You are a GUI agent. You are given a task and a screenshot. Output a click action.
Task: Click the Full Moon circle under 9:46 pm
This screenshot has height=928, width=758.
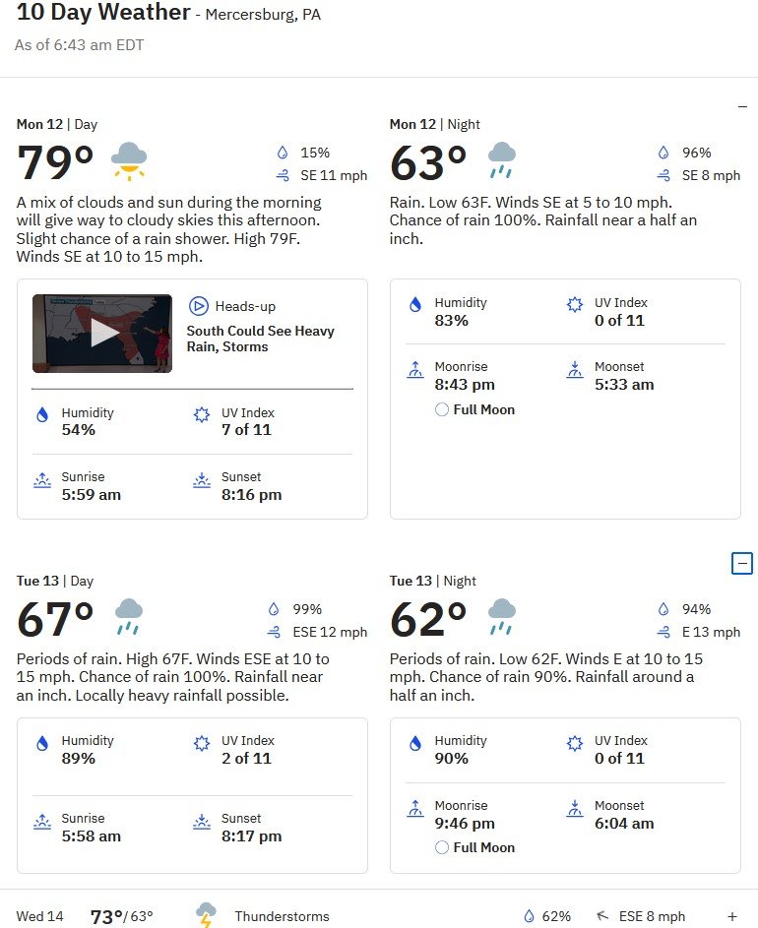click(442, 847)
